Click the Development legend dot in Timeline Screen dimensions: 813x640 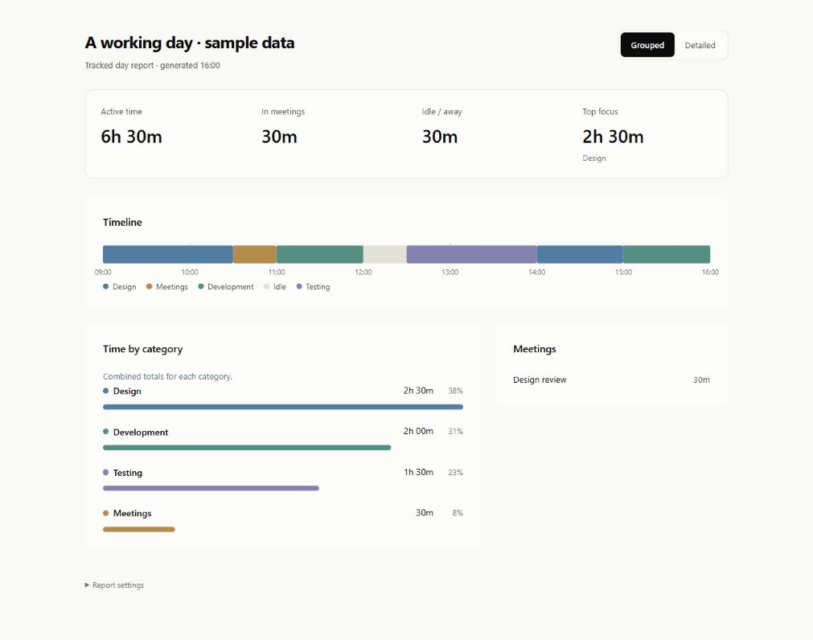pos(201,286)
